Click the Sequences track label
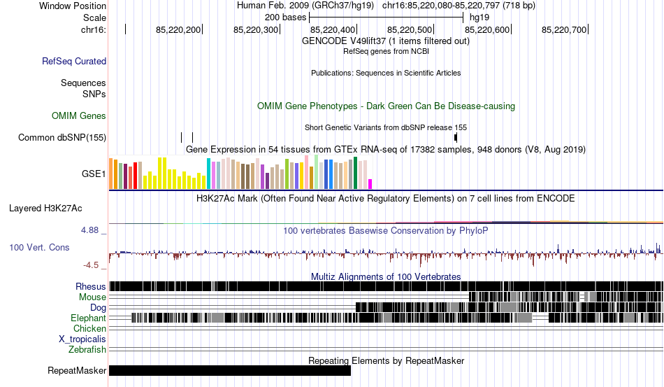The width and height of the screenshot is (664, 387). pos(83,83)
